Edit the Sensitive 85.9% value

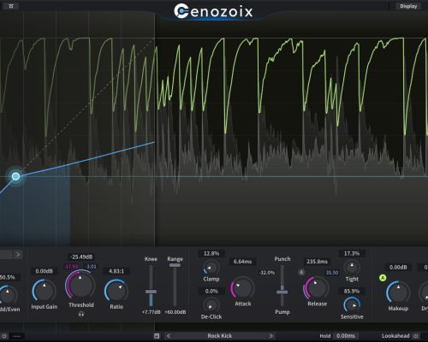click(352, 292)
